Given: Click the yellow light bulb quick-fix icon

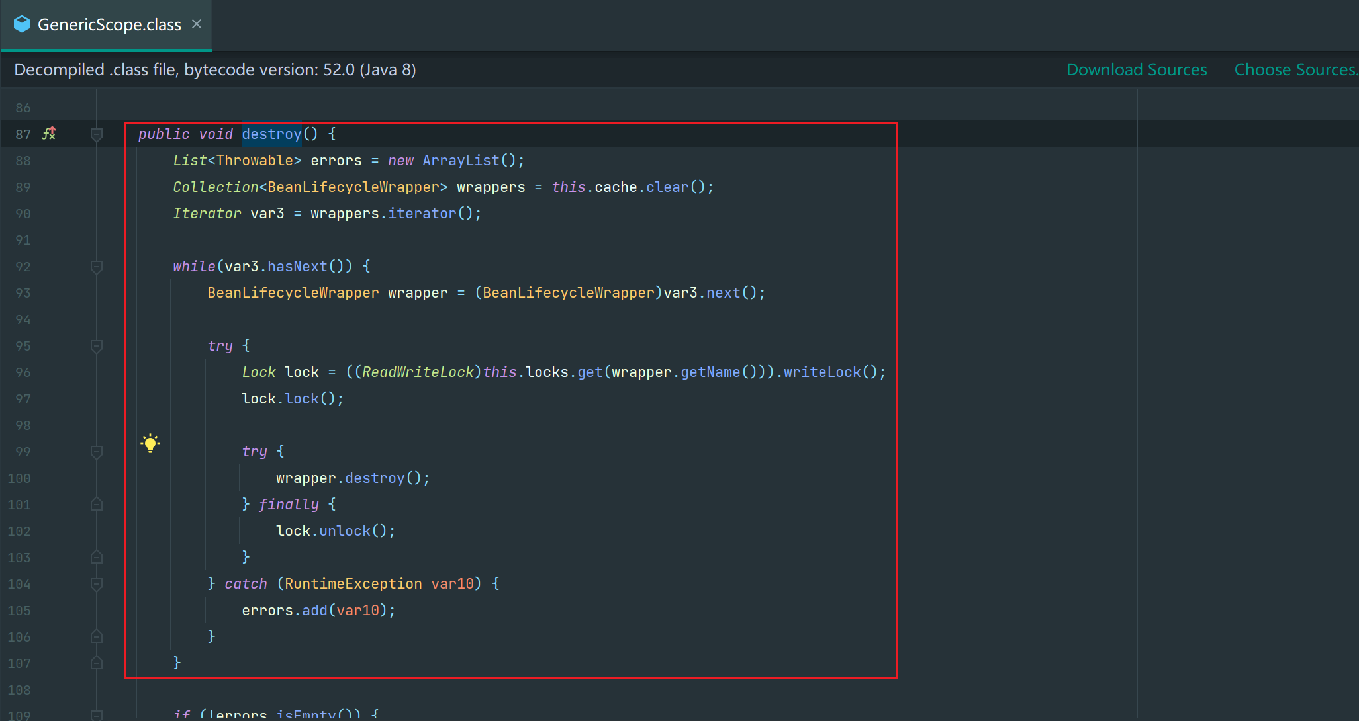Looking at the screenshot, I should (x=150, y=443).
